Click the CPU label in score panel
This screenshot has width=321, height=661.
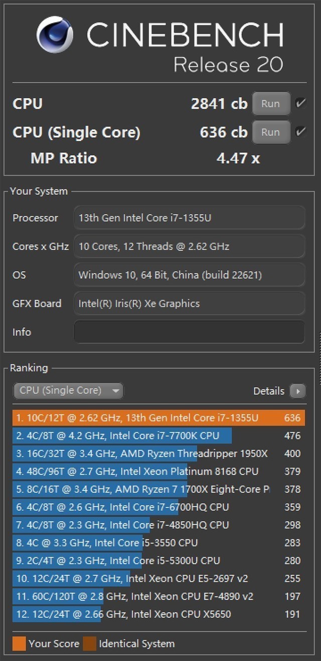[28, 104]
